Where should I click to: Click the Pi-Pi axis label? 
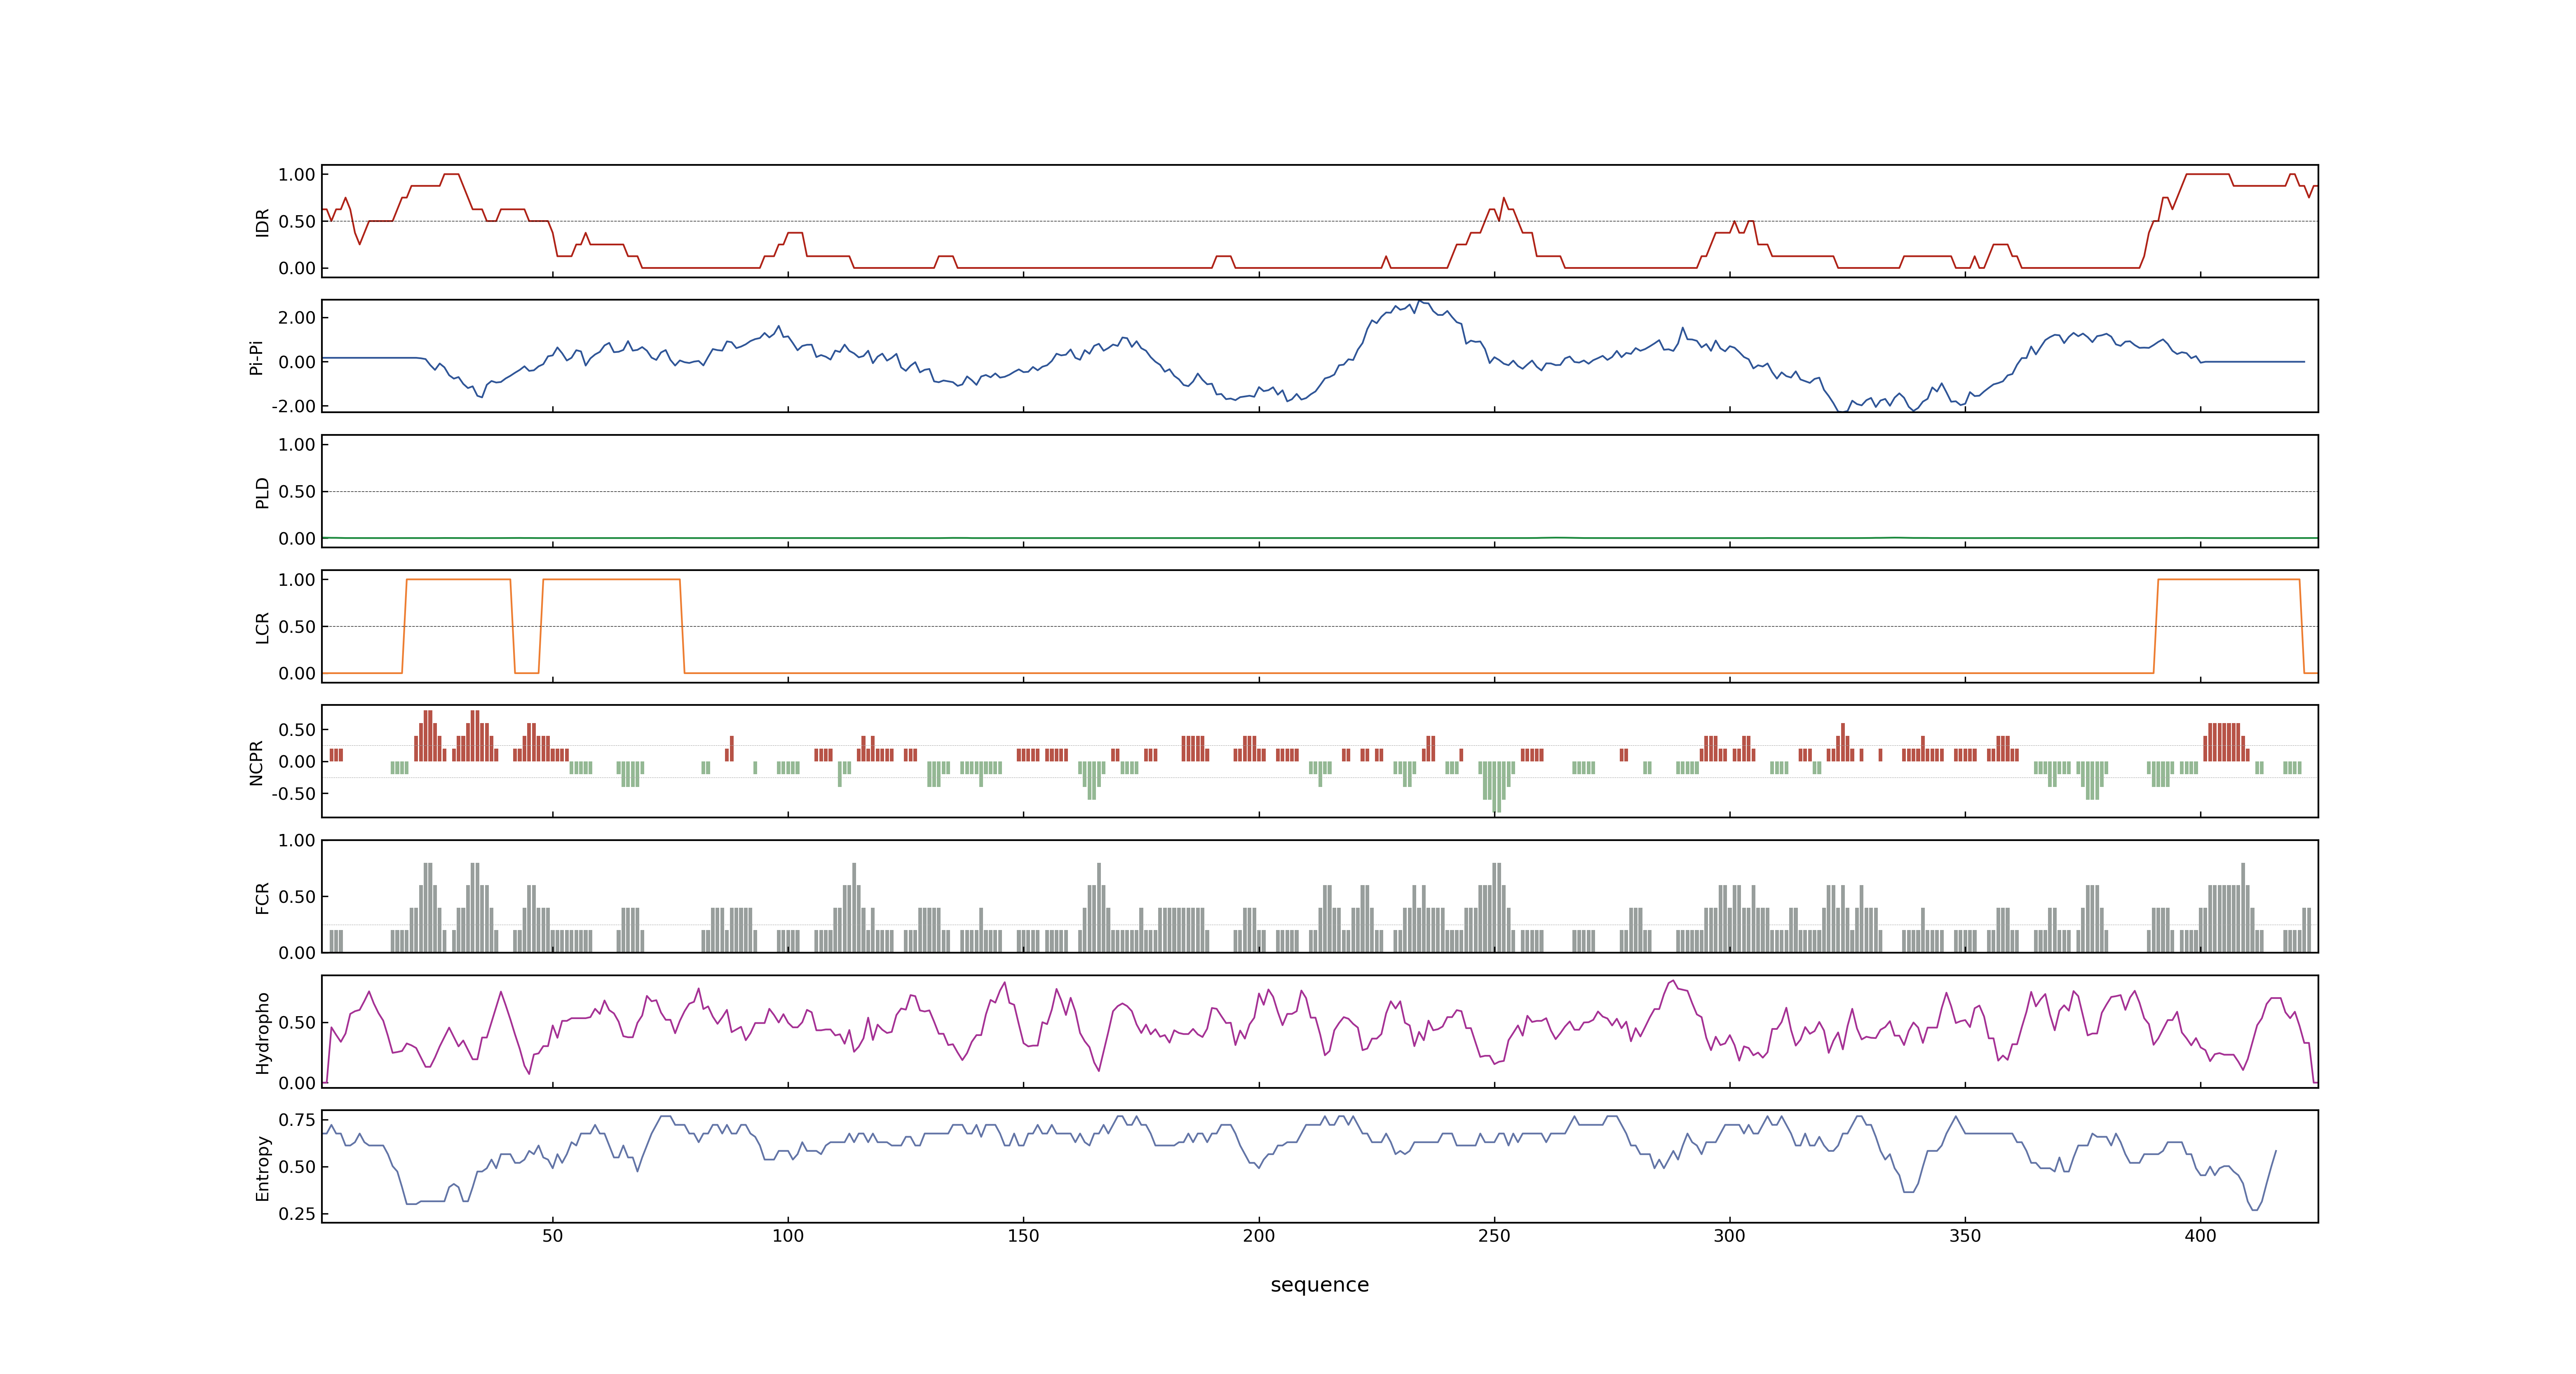tap(256, 357)
